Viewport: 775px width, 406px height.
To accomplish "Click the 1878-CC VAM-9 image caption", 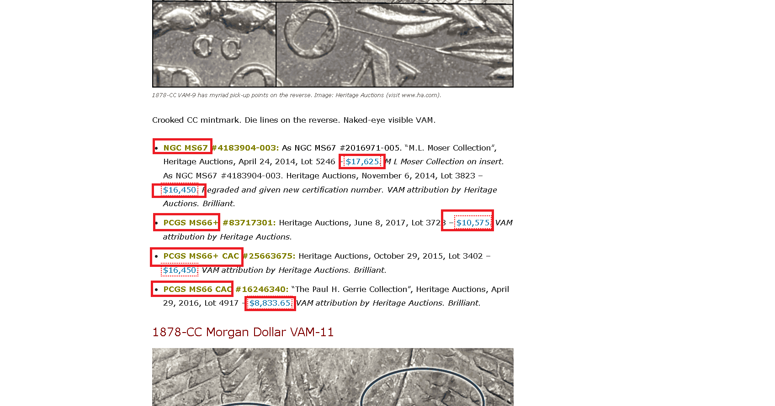I will tap(296, 95).
